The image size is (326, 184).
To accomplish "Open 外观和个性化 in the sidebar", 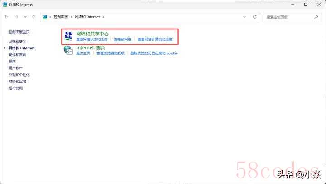I will pos(19,75).
